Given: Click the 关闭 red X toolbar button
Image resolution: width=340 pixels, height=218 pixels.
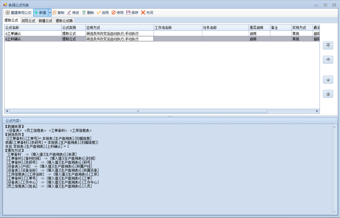Looking at the screenshot, I should point(143,13).
